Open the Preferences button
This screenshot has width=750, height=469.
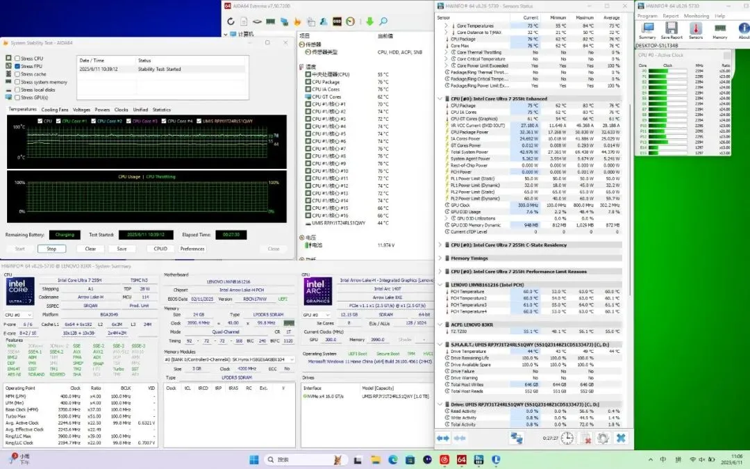click(192, 249)
